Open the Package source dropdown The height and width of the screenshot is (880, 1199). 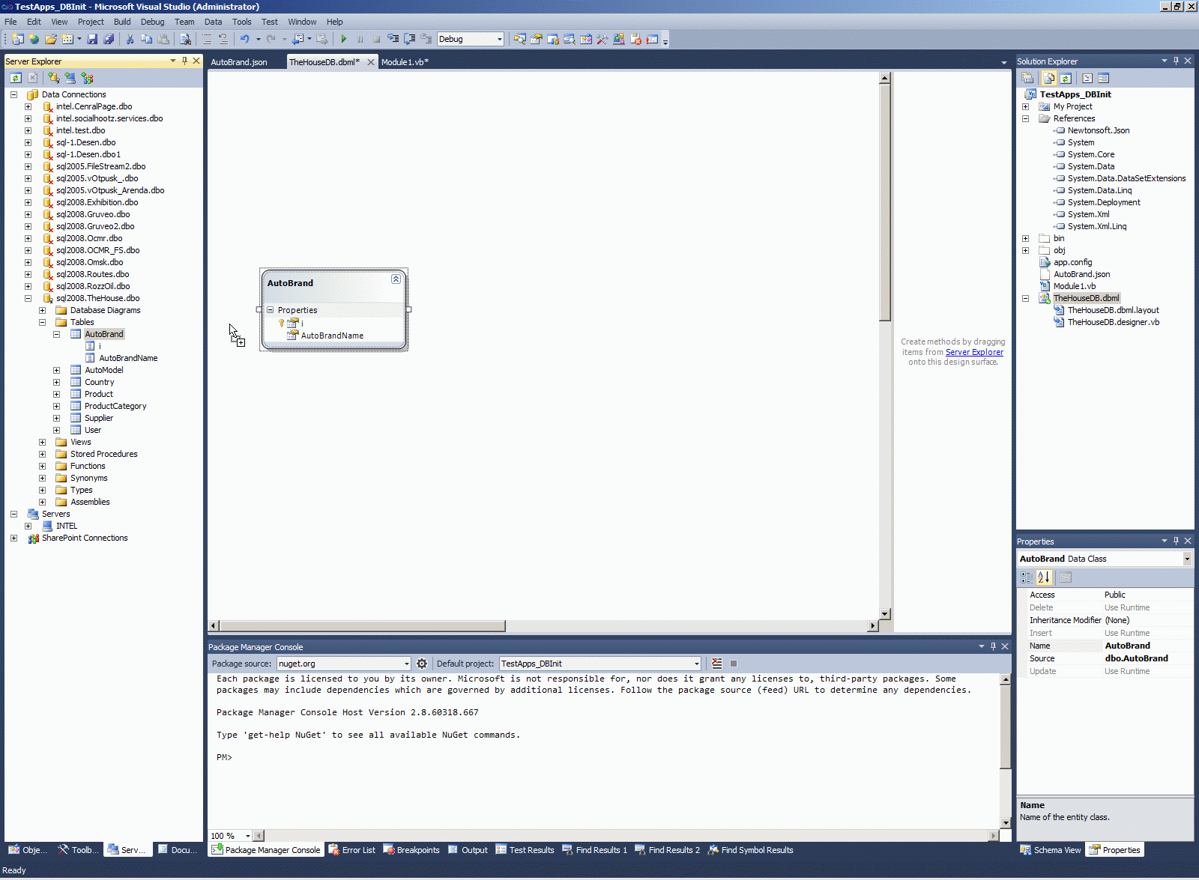[x=407, y=664]
